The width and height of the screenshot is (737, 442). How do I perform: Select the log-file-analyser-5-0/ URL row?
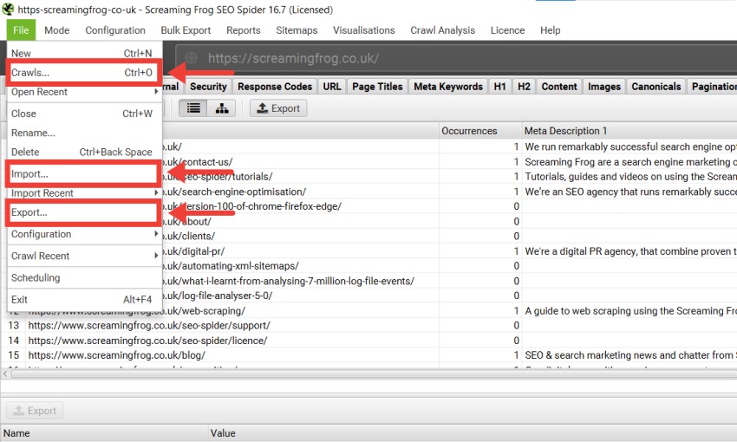(x=217, y=296)
